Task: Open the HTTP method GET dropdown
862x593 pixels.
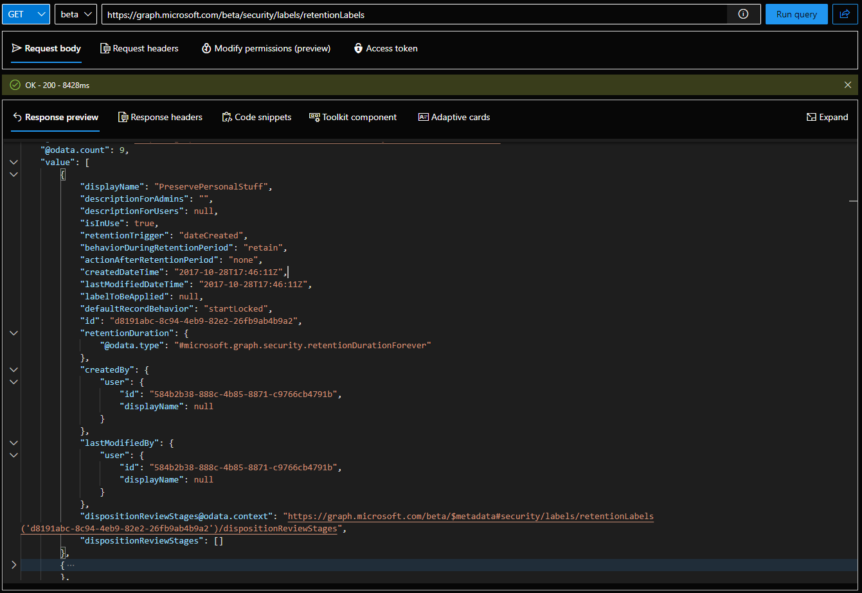Action: (26, 14)
